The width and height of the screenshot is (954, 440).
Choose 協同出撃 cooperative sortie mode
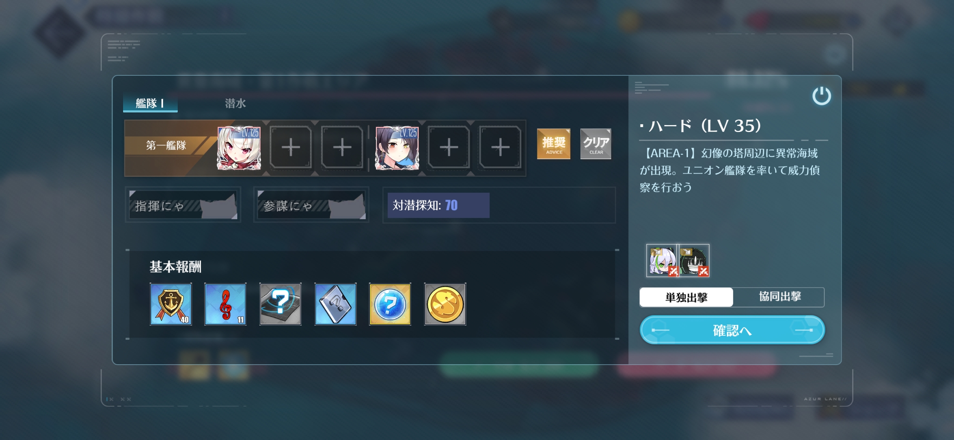click(x=779, y=297)
